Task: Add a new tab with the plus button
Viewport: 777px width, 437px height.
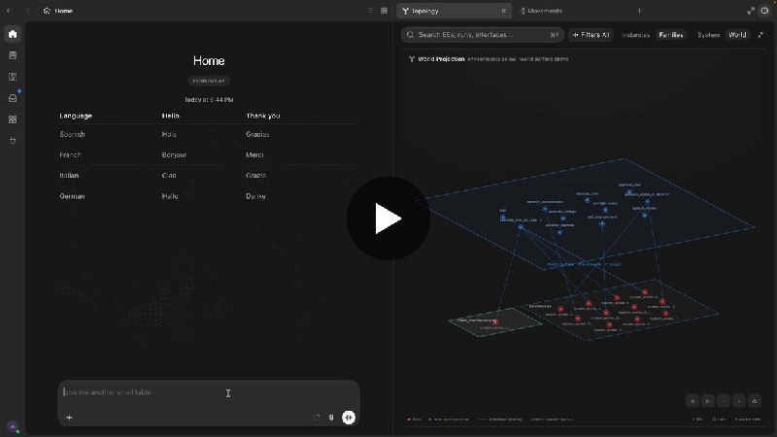Action: click(639, 11)
